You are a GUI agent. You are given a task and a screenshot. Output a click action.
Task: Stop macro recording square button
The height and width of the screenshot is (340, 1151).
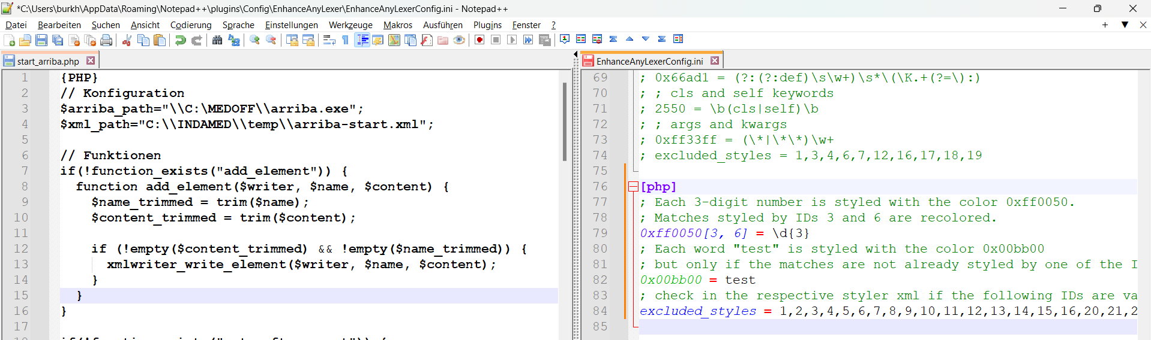tap(496, 40)
